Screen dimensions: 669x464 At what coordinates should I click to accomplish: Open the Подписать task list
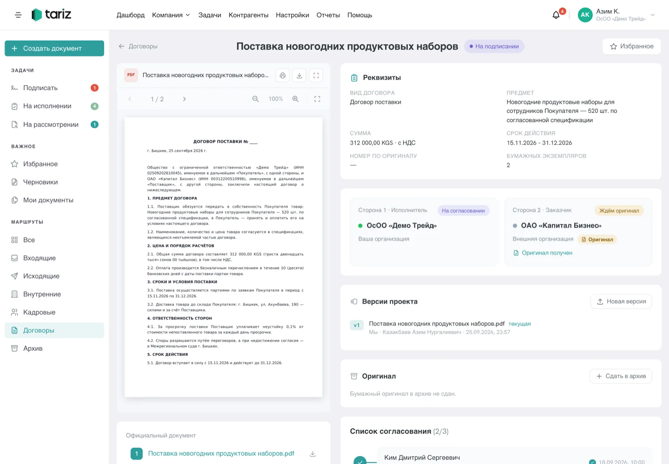54,88
